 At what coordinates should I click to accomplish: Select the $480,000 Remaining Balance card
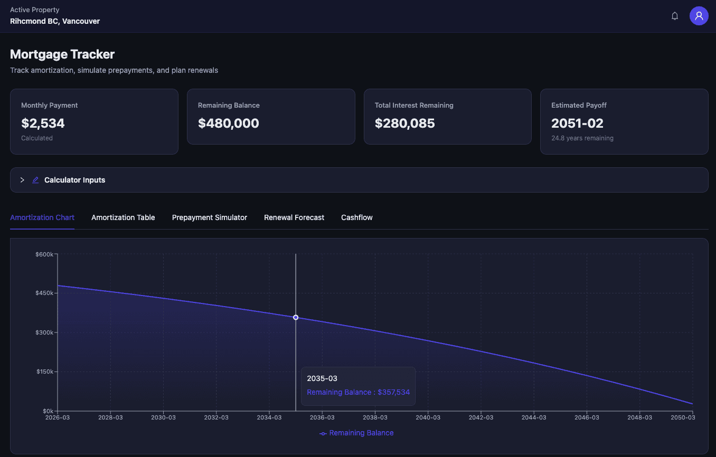pyautogui.click(x=271, y=117)
